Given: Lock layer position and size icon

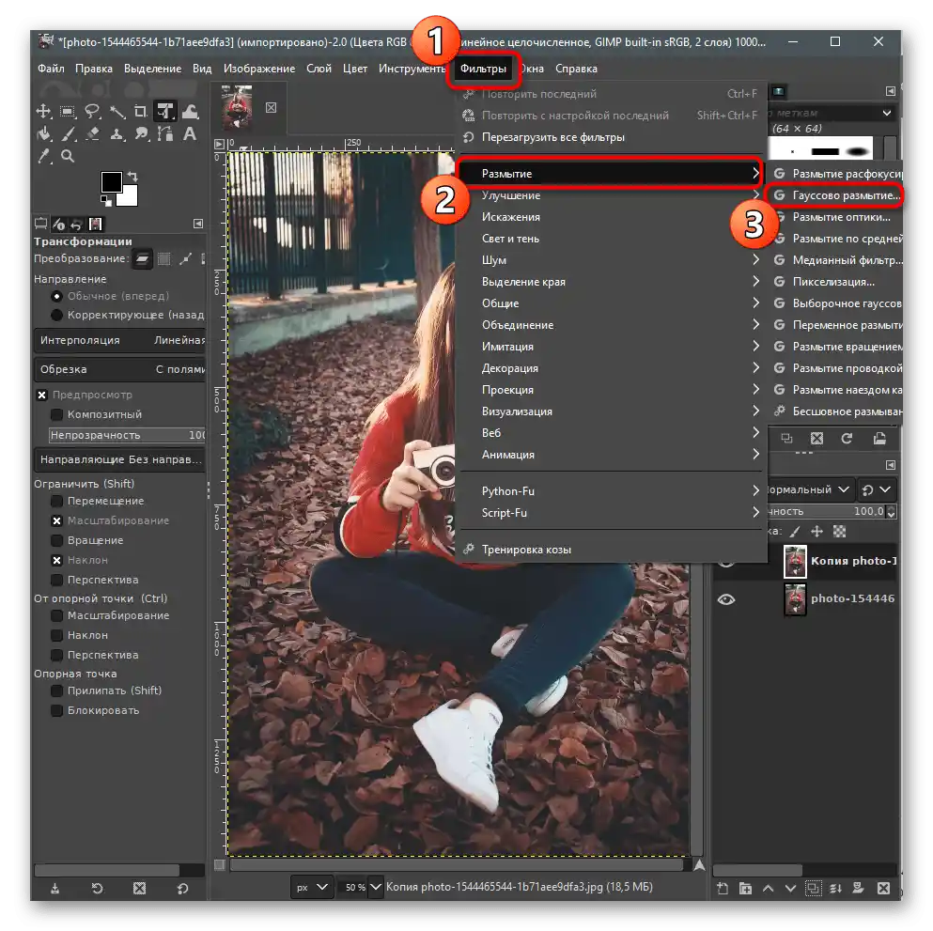Looking at the screenshot, I should [x=817, y=531].
